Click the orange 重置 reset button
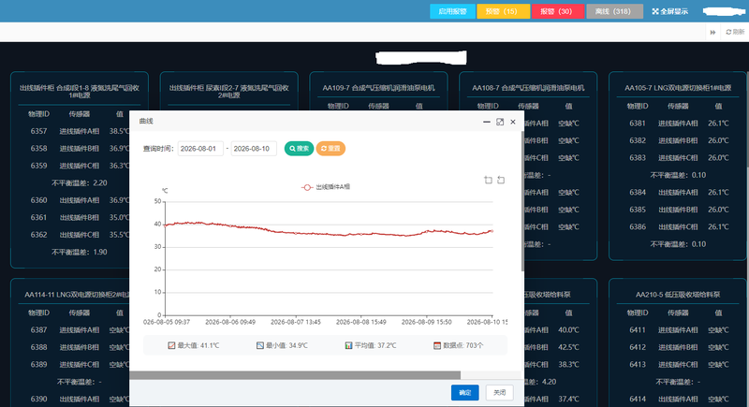 (x=330, y=149)
